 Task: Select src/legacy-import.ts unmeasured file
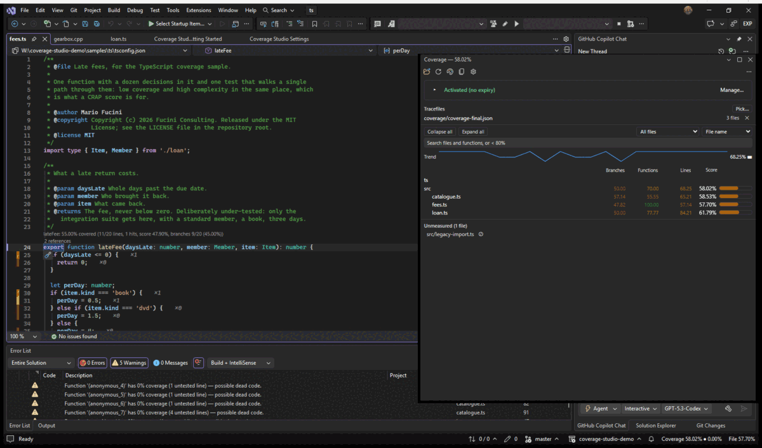click(x=450, y=234)
